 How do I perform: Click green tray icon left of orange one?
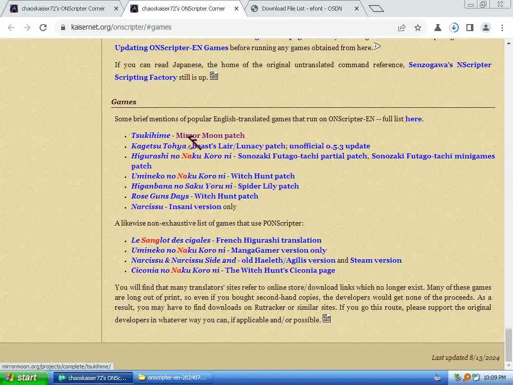457,378
